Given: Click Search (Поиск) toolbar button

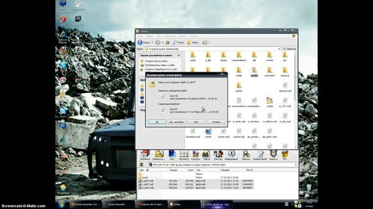Looking at the screenshot, I should click(x=178, y=42).
